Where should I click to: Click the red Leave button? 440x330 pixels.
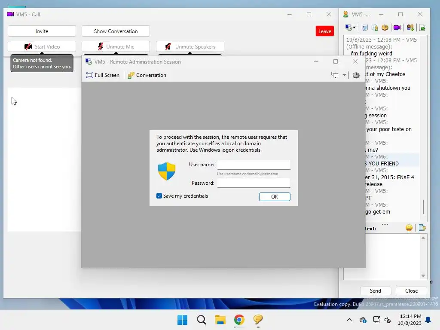325,31
